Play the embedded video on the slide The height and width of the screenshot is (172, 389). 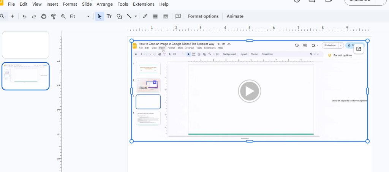(x=249, y=91)
